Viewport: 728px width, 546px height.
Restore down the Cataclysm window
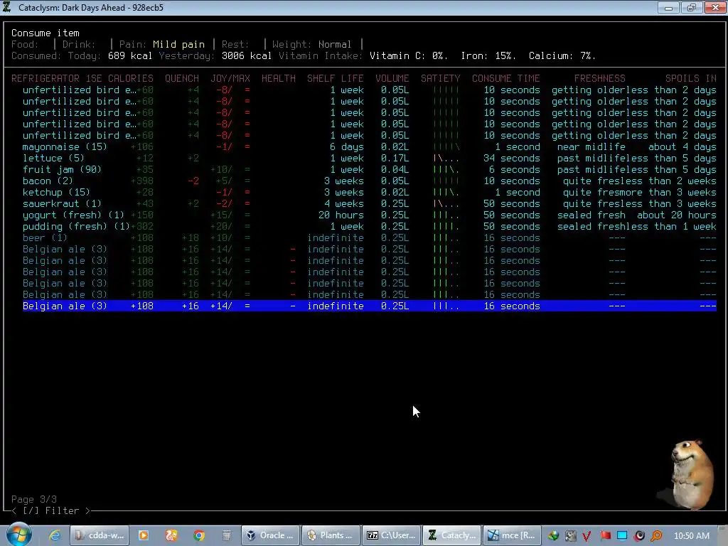click(691, 7)
